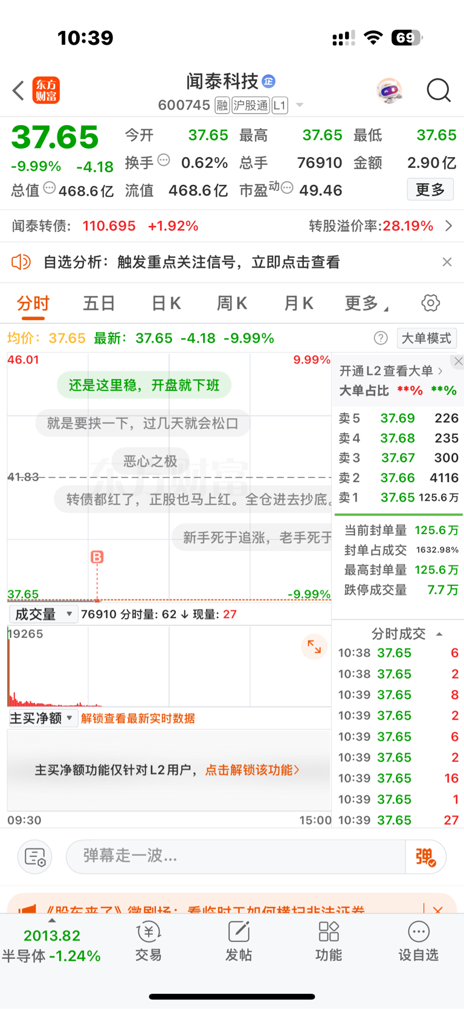Tap the 卖2 37.66 order row
464x1009 pixels.
(x=399, y=478)
